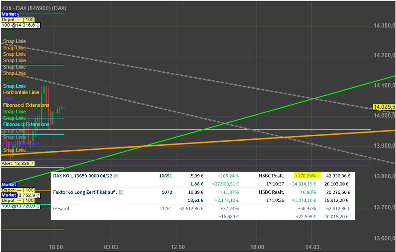Click the top Depot: — | 100 tag
Viewport: 396px width, 252px height.
pyautogui.click(x=18, y=20)
